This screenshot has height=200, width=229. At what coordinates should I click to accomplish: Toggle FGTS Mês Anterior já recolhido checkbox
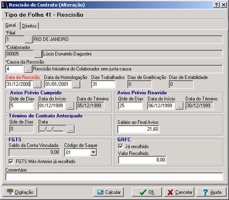(11, 161)
